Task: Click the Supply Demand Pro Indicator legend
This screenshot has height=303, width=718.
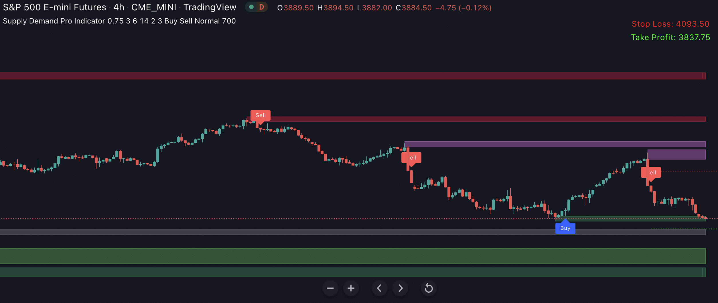Action: [119, 21]
